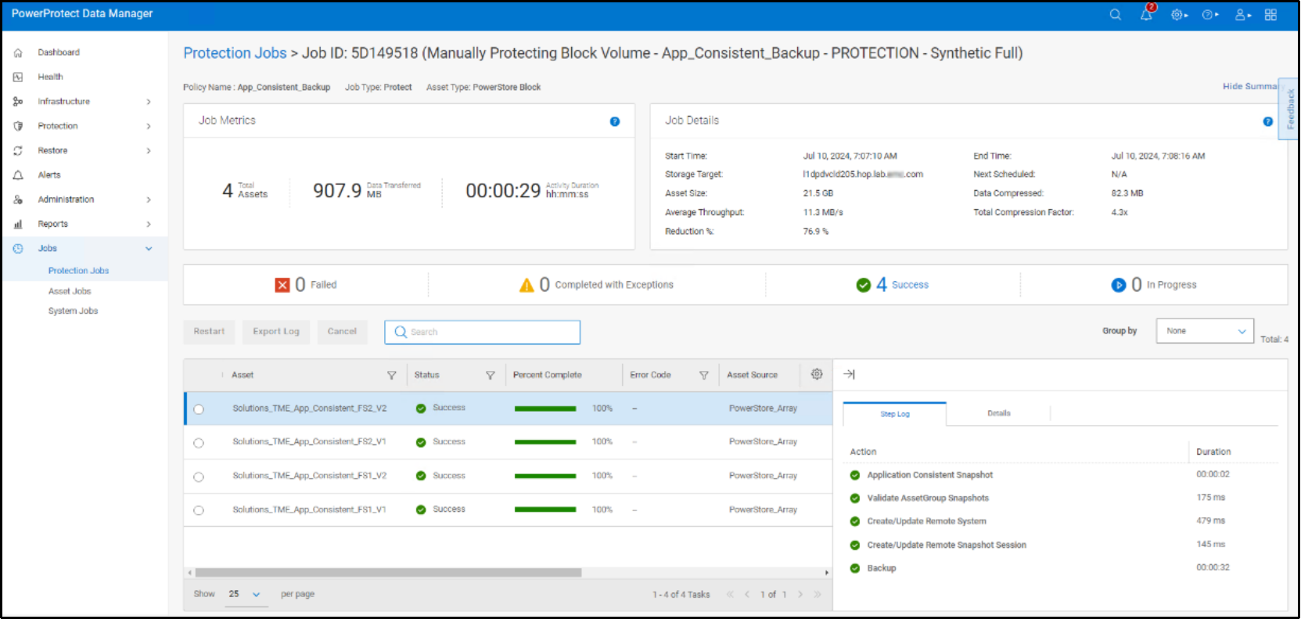The height and width of the screenshot is (619, 1301).
Task: Open the notifications bell icon
Action: (x=1146, y=15)
